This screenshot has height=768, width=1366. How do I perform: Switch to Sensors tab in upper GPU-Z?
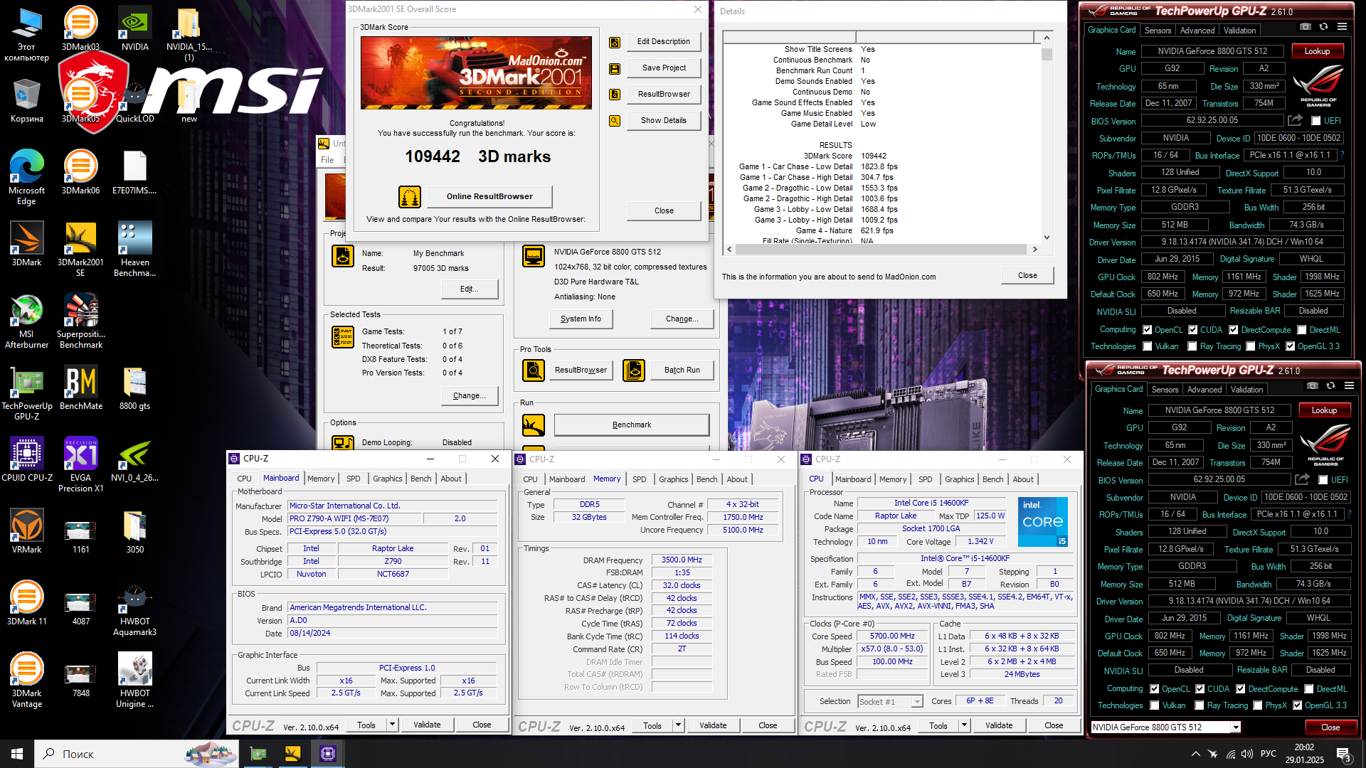1158,31
